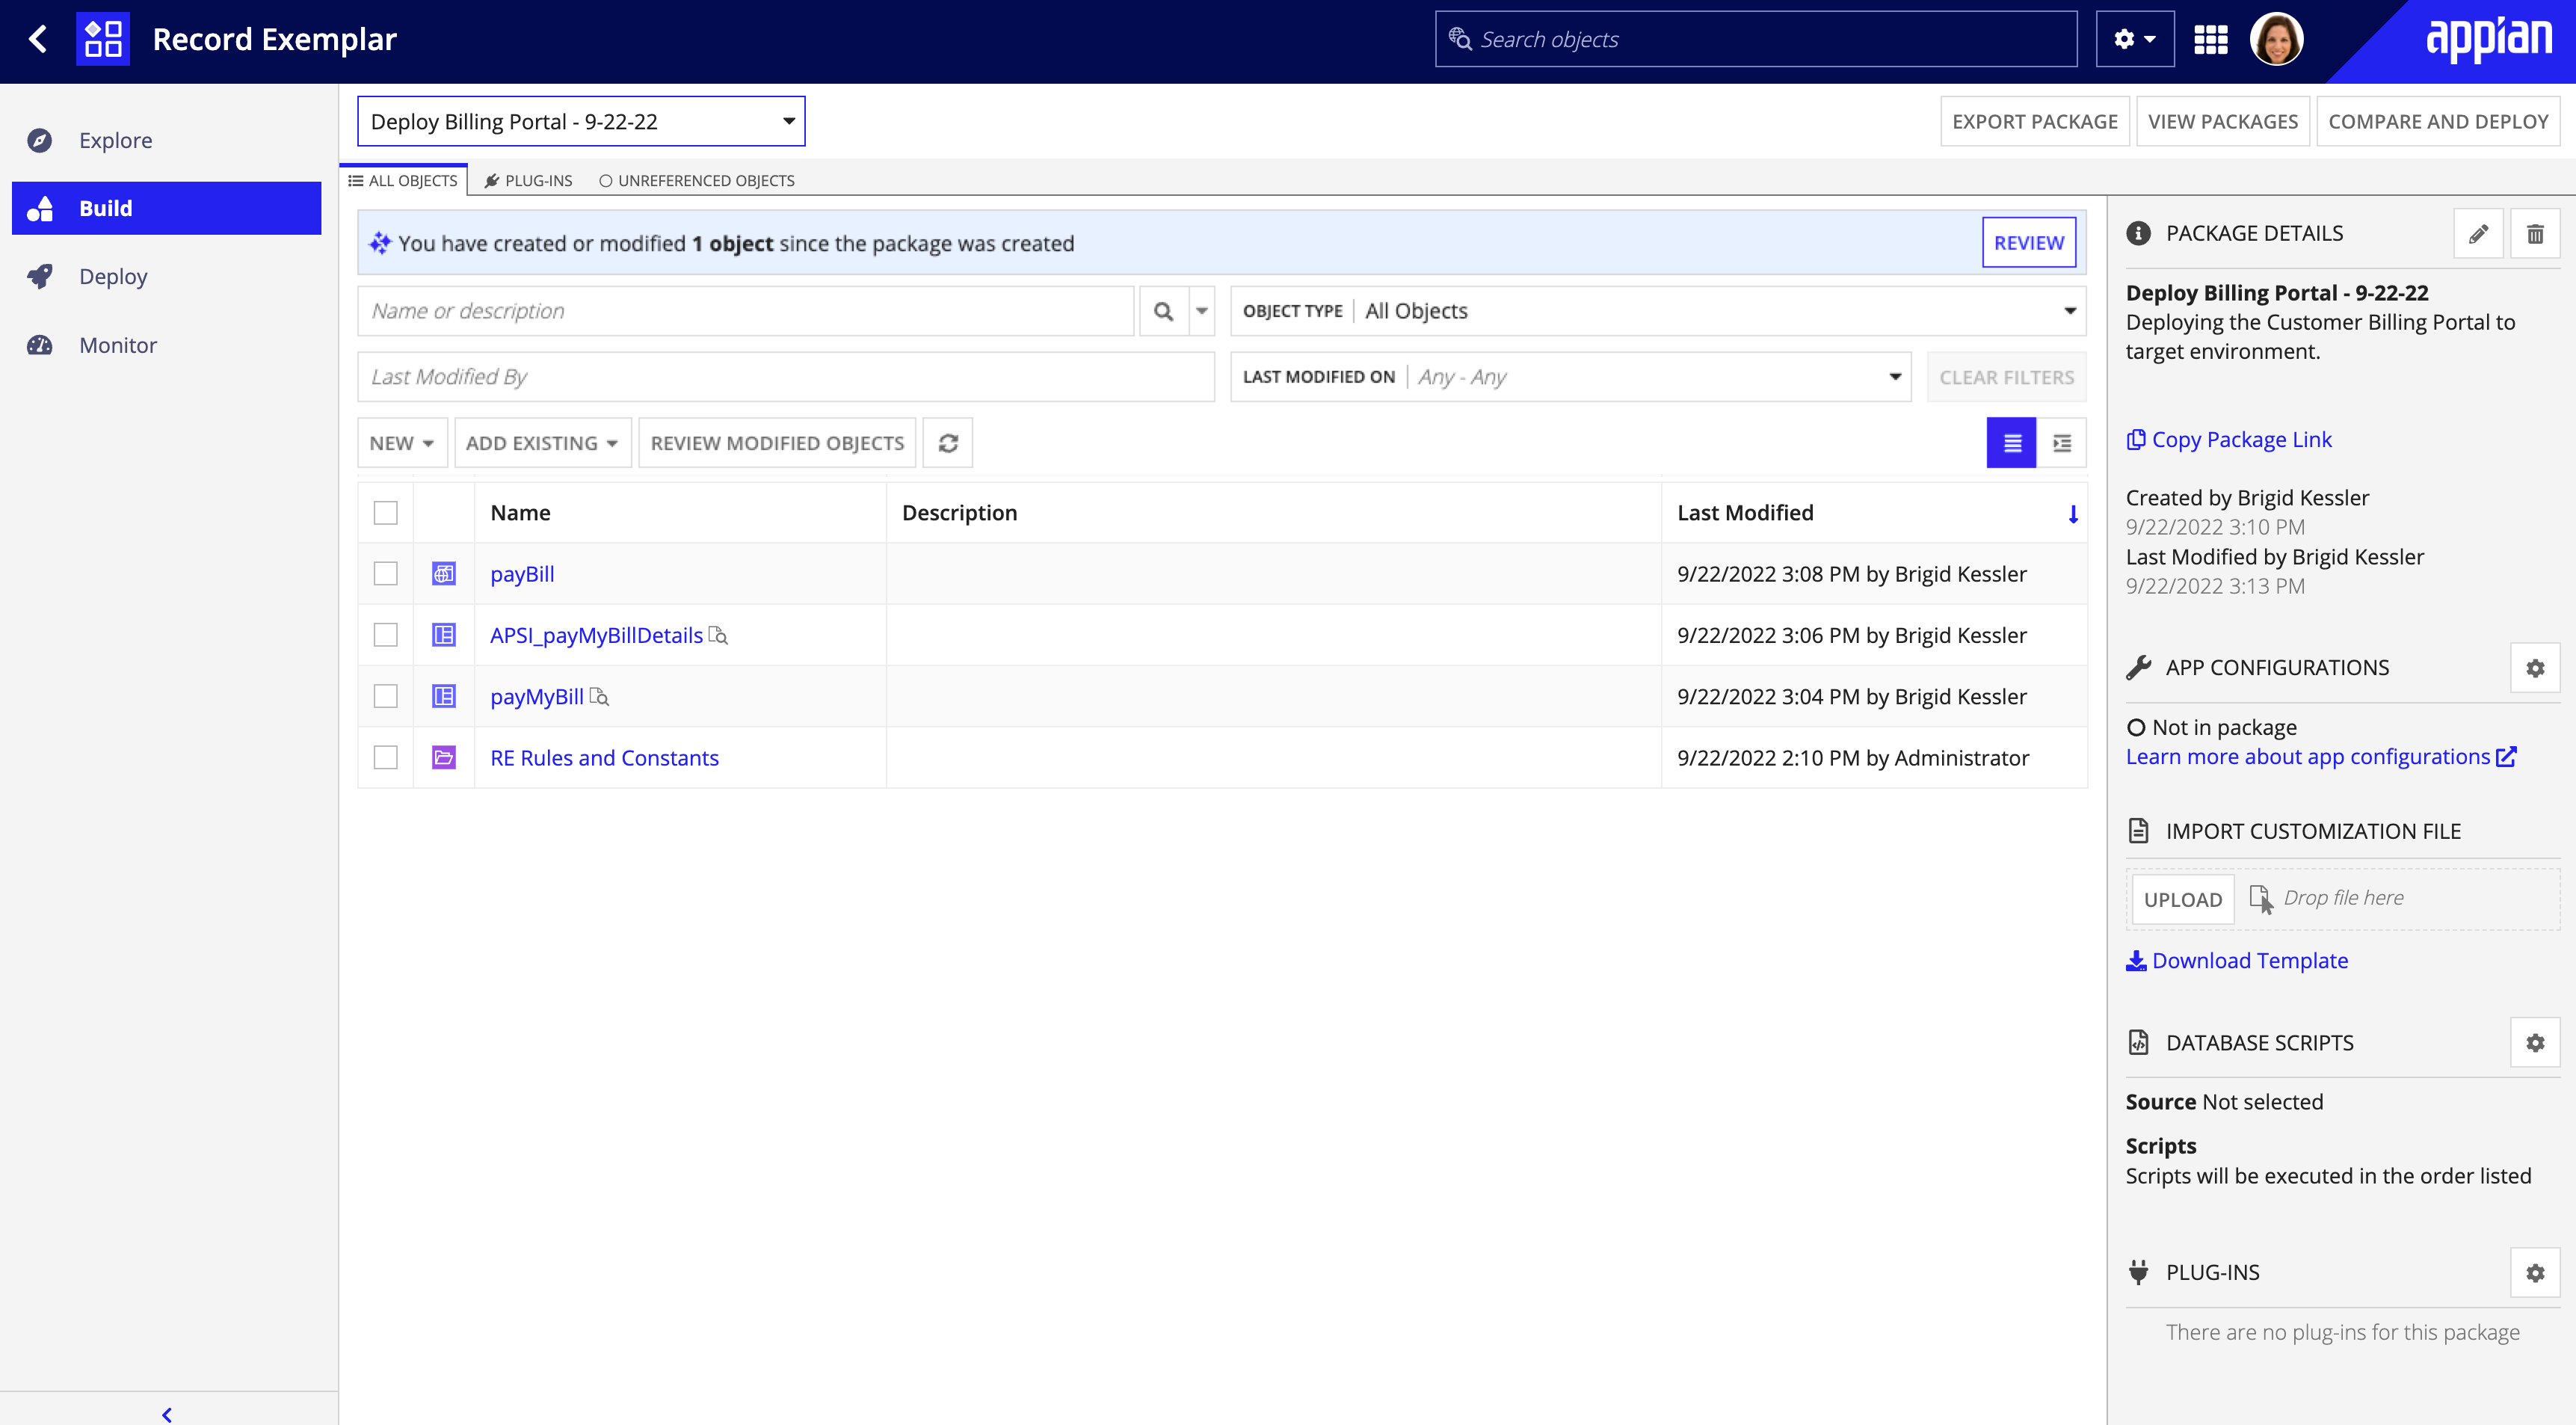The image size is (2576, 1425).
Task: Open the Object Type dropdown
Action: click(x=1658, y=311)
